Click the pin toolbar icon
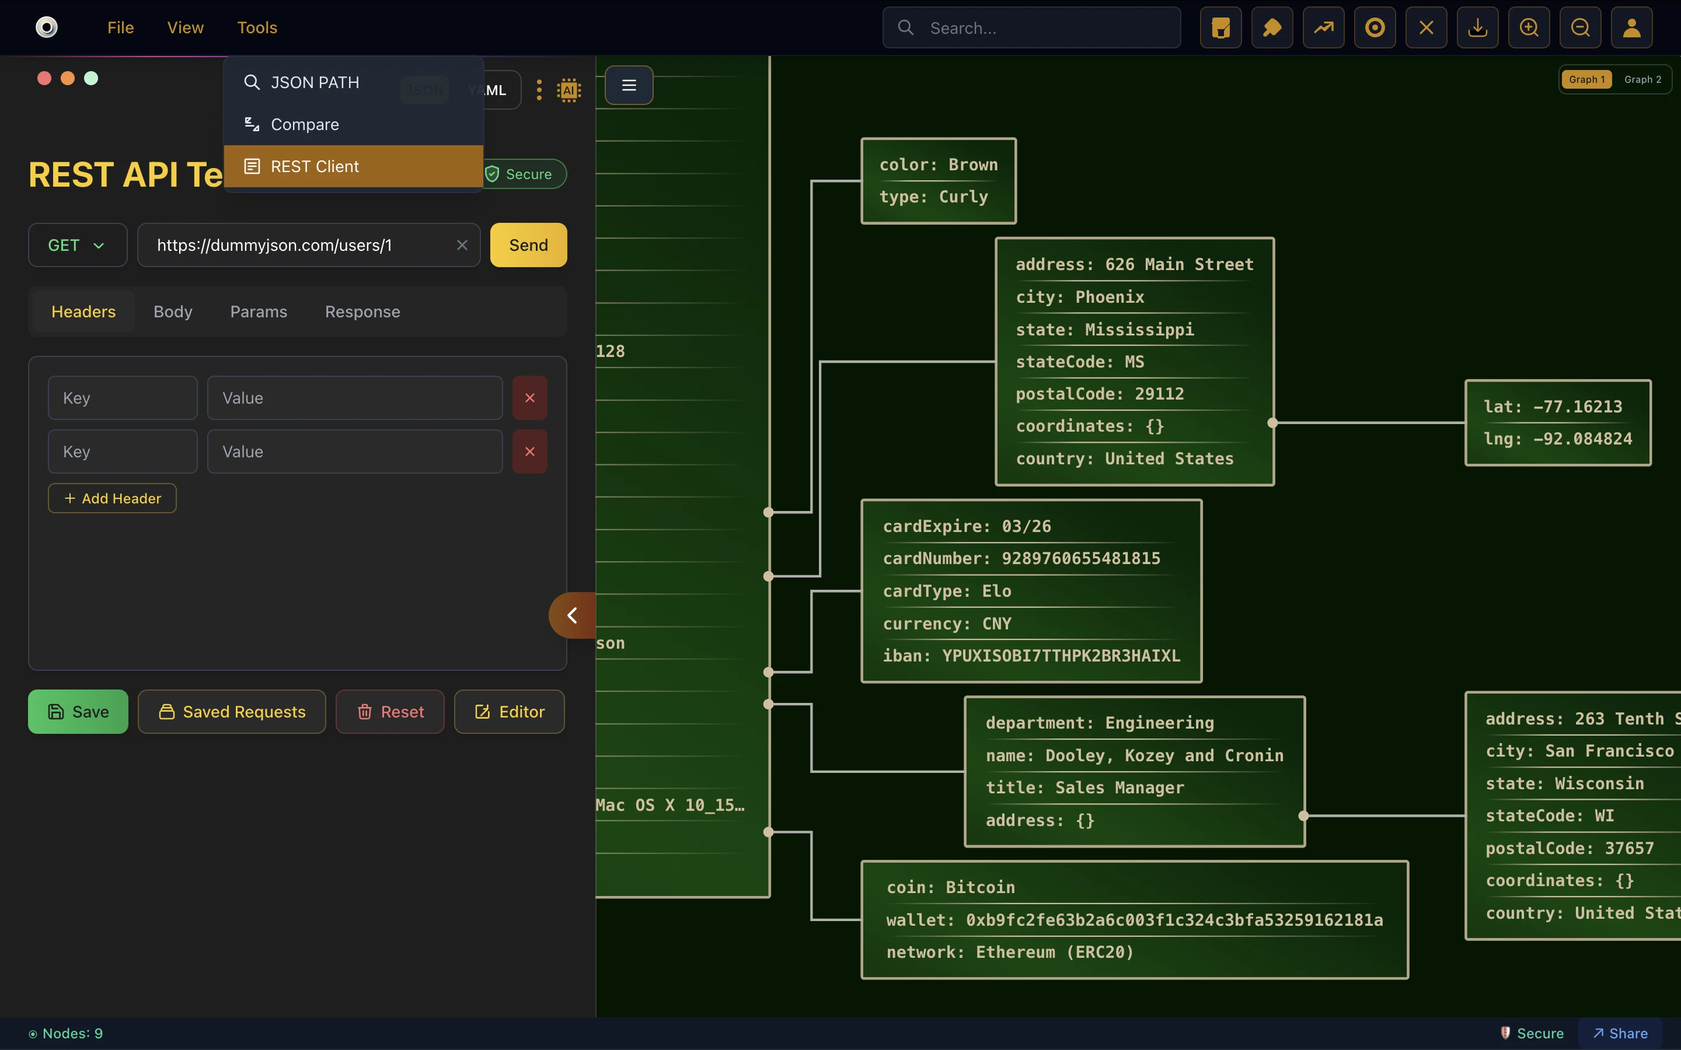Image resolution: width=1681 pixels, height=1050 pixels. pos(1272,28)
